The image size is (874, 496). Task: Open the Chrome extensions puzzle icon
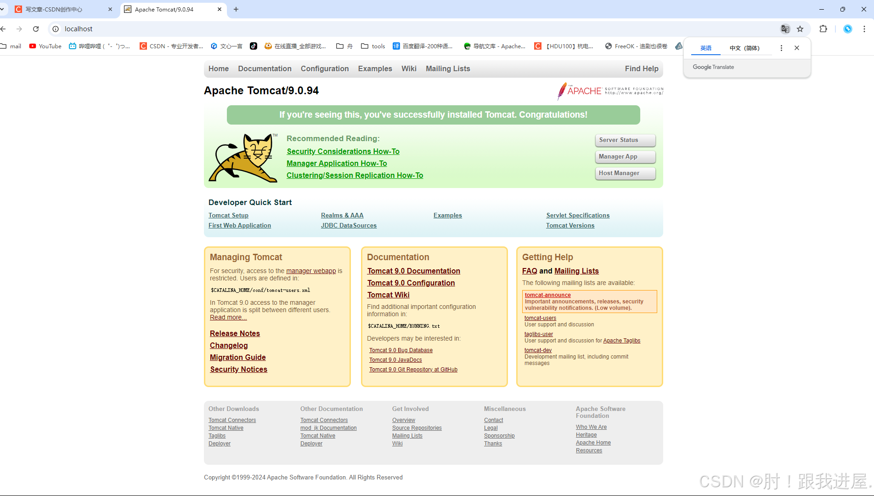823,29
